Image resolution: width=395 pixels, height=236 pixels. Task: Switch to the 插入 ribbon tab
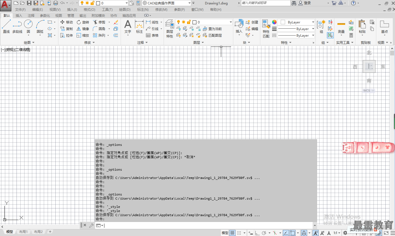point(19,15)
